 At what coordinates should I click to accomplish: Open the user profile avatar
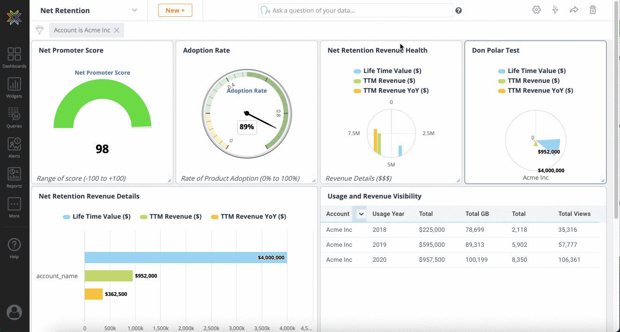[x=14, y=312]
